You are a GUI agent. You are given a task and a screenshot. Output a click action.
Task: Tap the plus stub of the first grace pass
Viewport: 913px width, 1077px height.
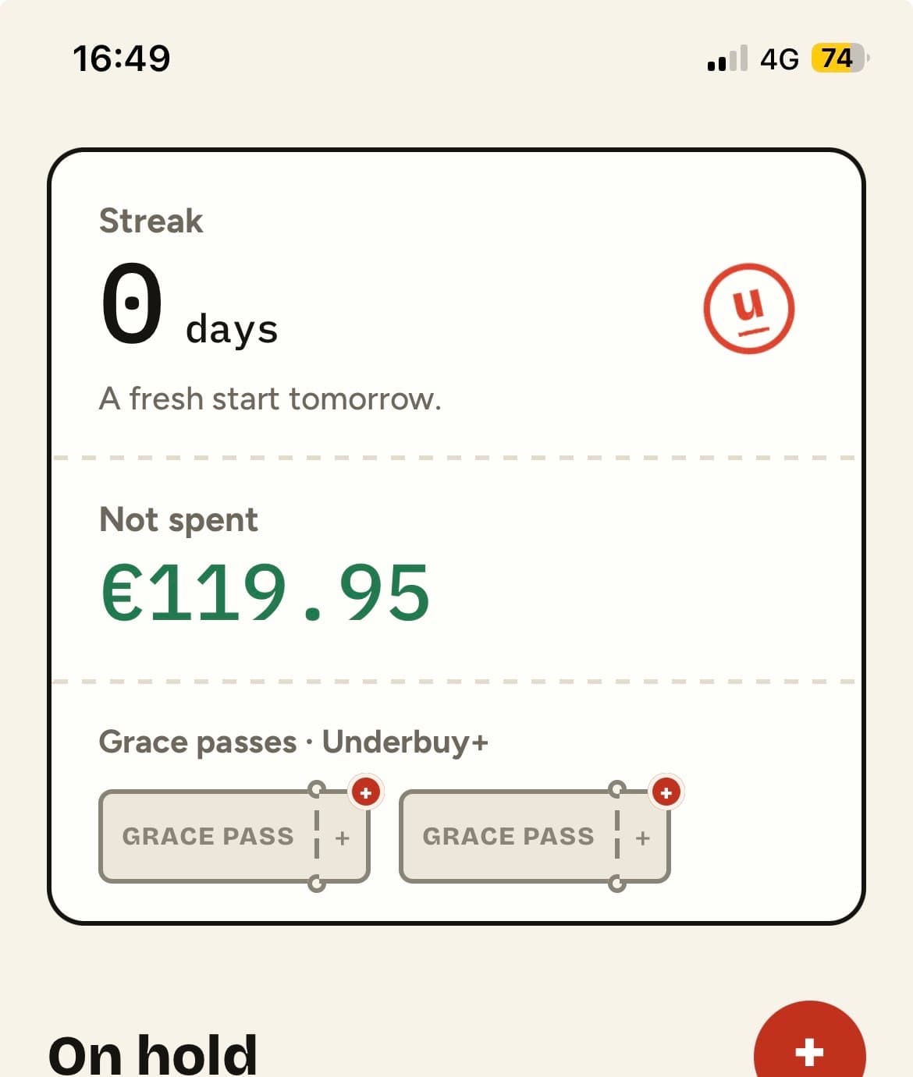click(x=343, y=838)
